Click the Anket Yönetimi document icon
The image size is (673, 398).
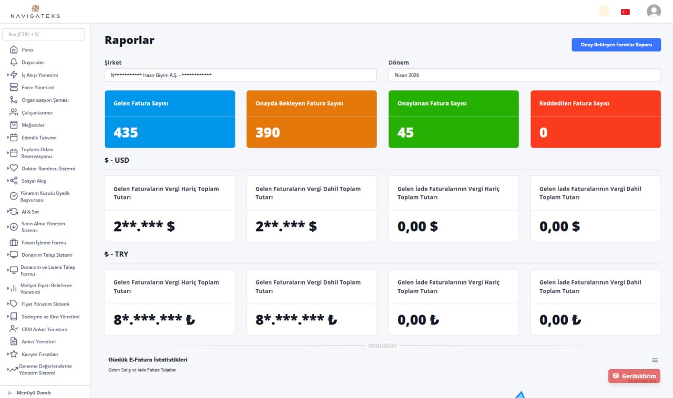click(14, 342)
